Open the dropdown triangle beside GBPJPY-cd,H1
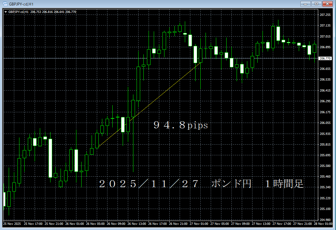This screenshot has width=336, height=230. 6,12
